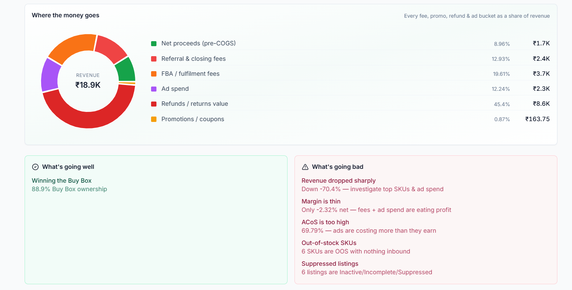
Task: Click the ₹2.3K amount
Action: (541, 89)
